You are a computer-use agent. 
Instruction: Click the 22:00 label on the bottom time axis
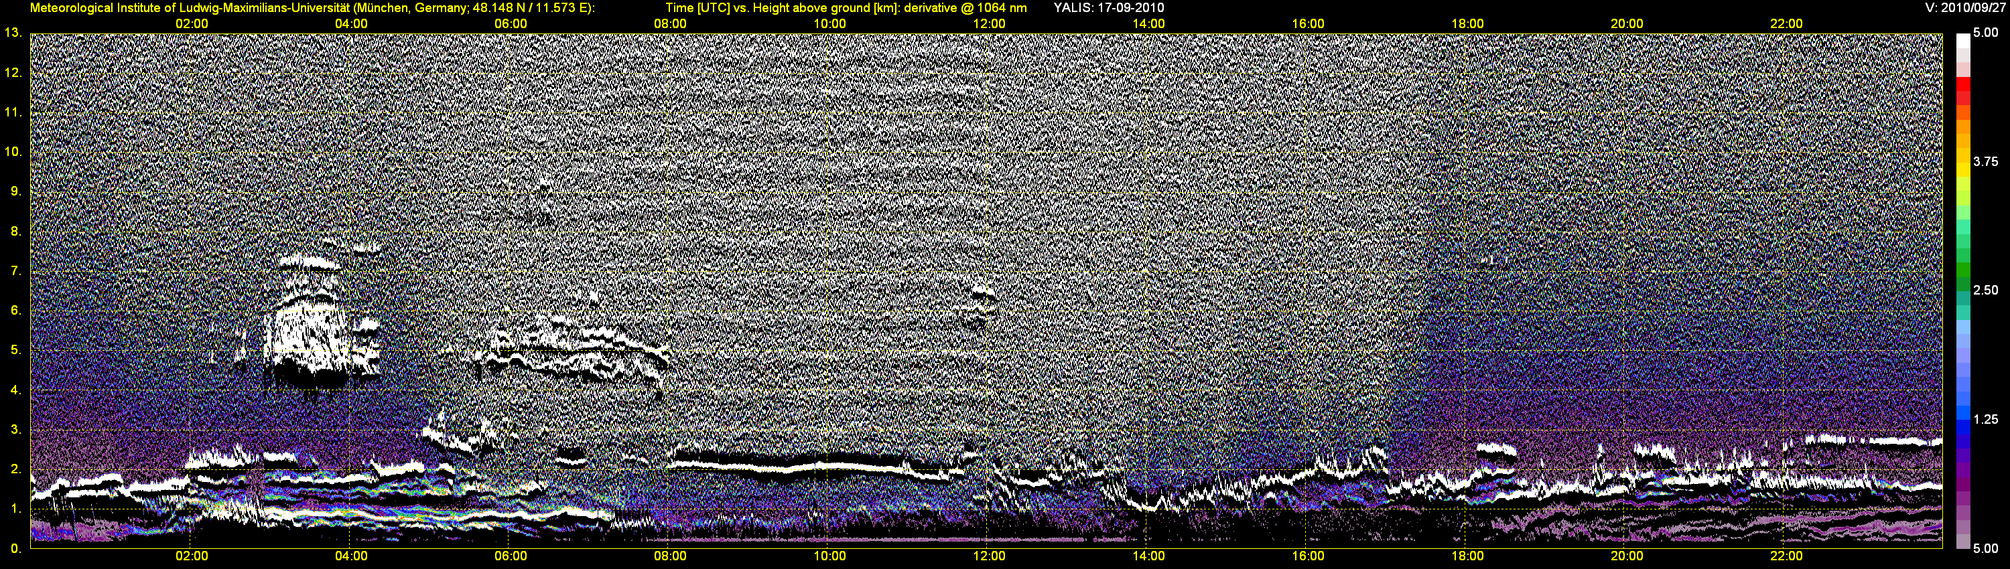click(x=1786, y=556)
